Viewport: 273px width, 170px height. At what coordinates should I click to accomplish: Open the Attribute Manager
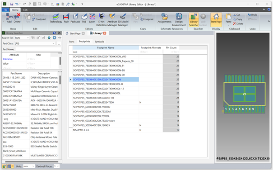point(112,20)
